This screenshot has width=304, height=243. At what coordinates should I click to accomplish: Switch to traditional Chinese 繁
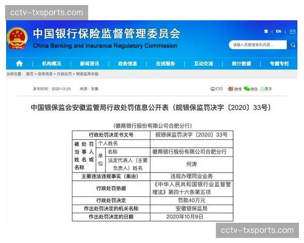coord(266,31)
